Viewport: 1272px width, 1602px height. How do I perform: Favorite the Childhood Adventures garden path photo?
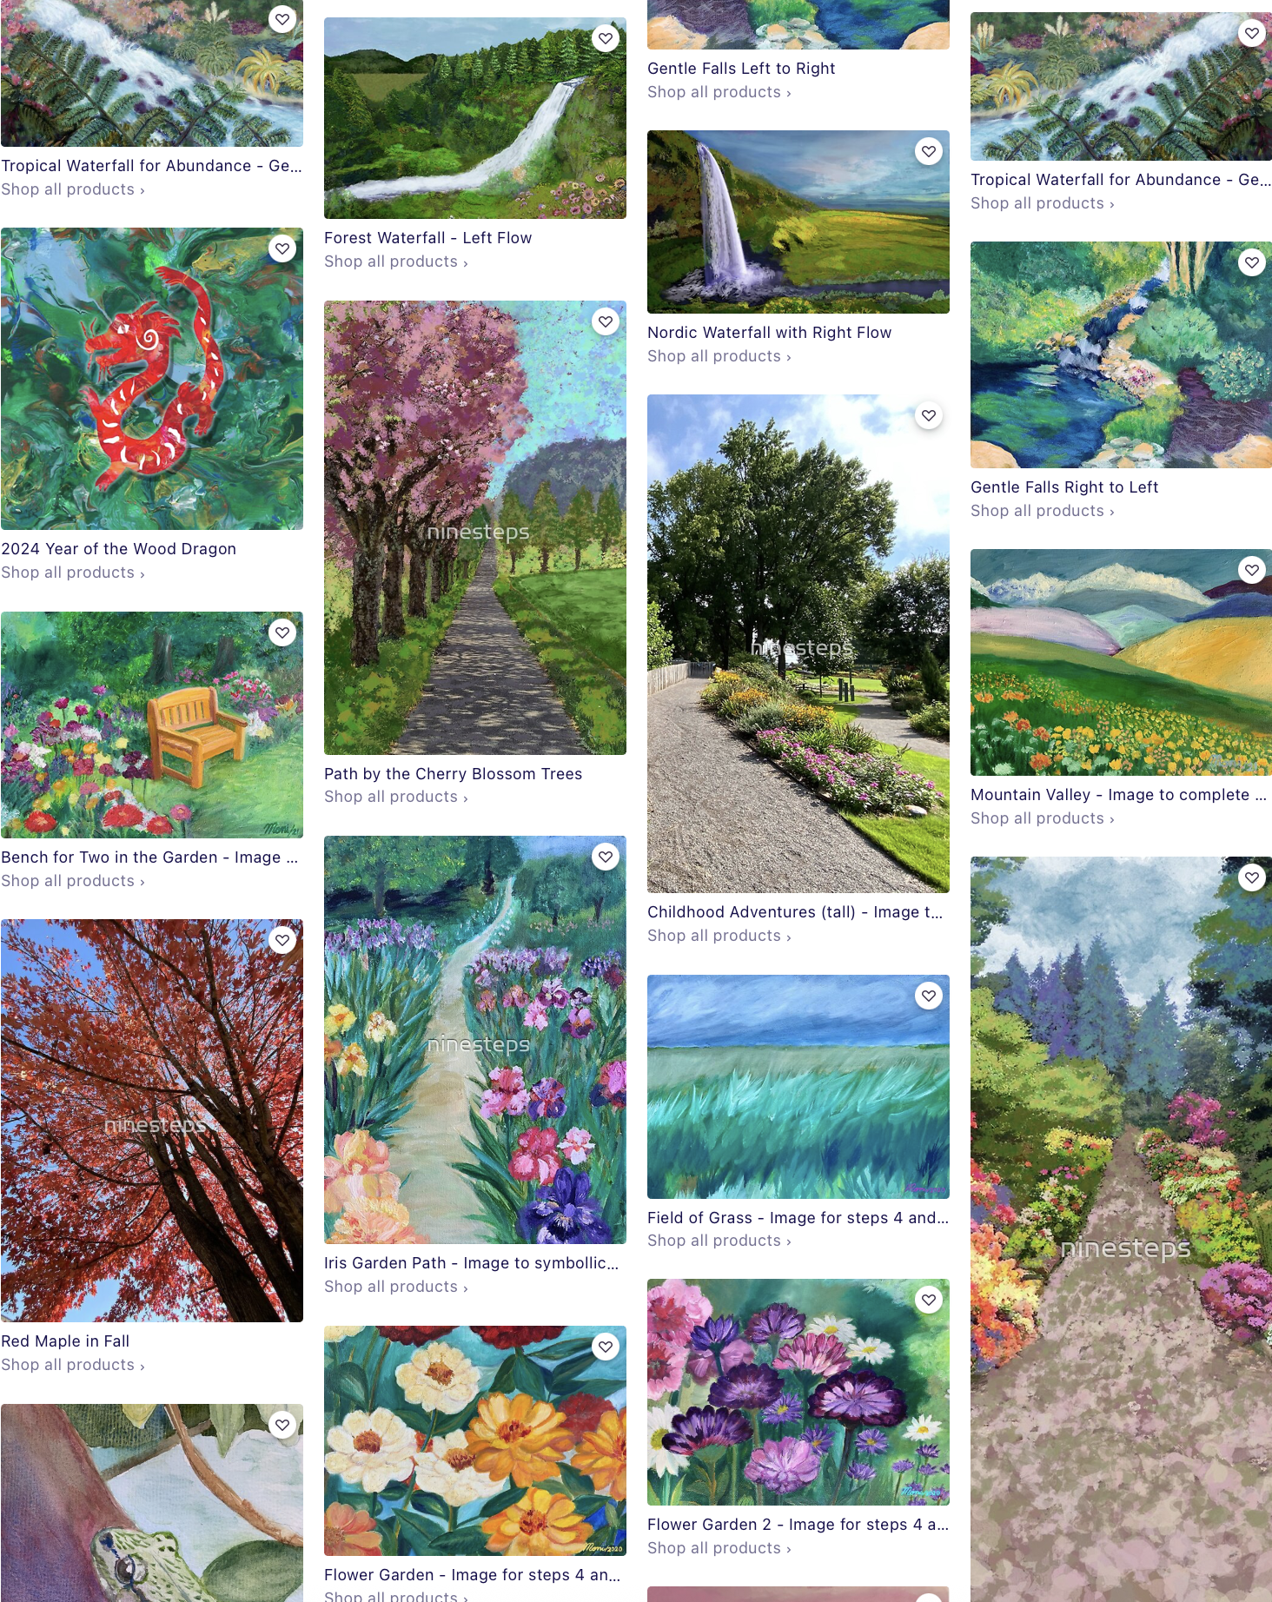tap(929, 416)
